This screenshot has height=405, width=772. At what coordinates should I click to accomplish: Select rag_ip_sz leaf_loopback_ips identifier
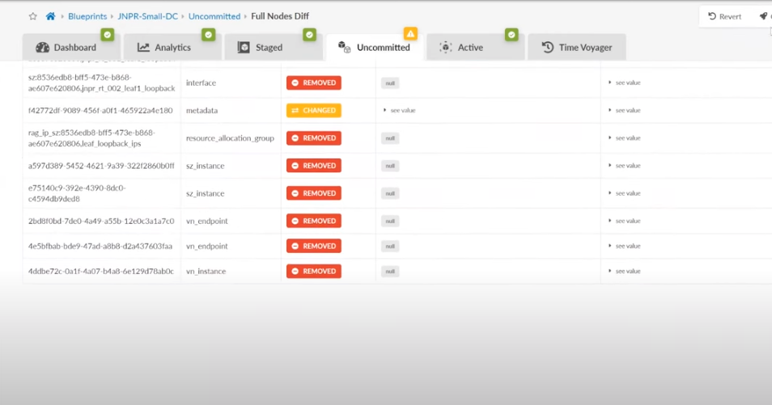91,137
